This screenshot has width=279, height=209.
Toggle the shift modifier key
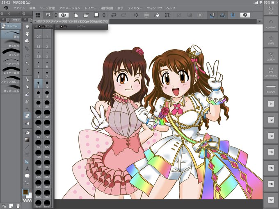coord(271,40)
